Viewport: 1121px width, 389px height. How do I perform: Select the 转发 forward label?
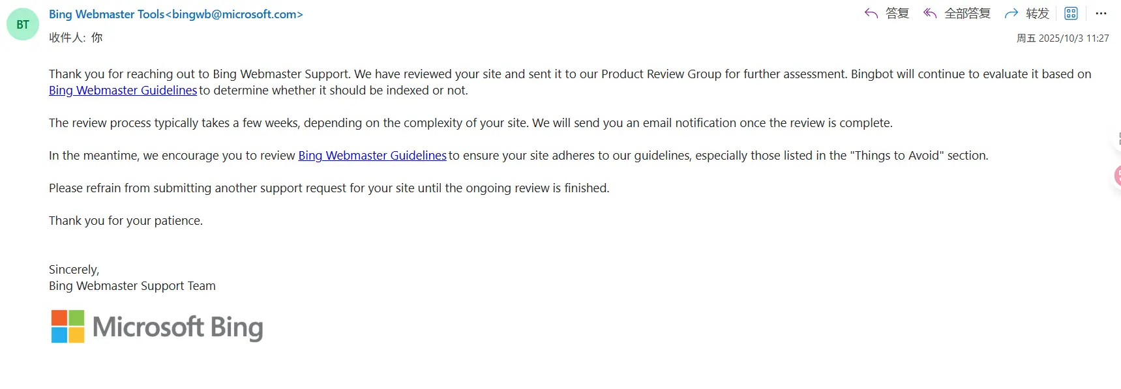[x=1038, y=13]
